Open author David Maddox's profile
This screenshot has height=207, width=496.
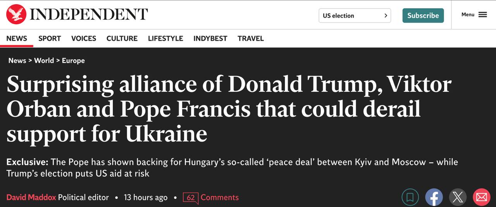coord(31,197)
